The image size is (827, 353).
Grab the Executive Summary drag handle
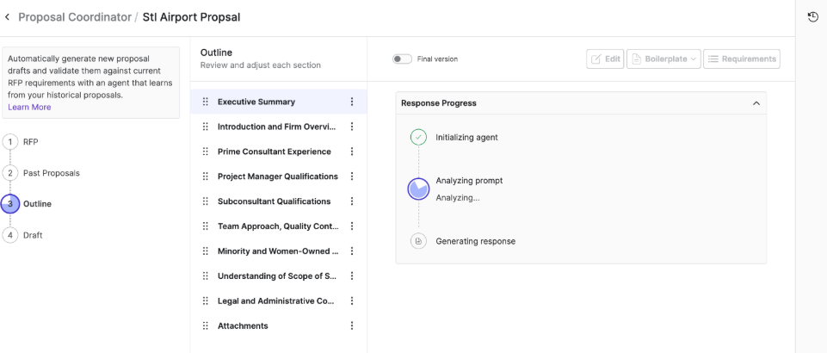[x=206, y=102]
